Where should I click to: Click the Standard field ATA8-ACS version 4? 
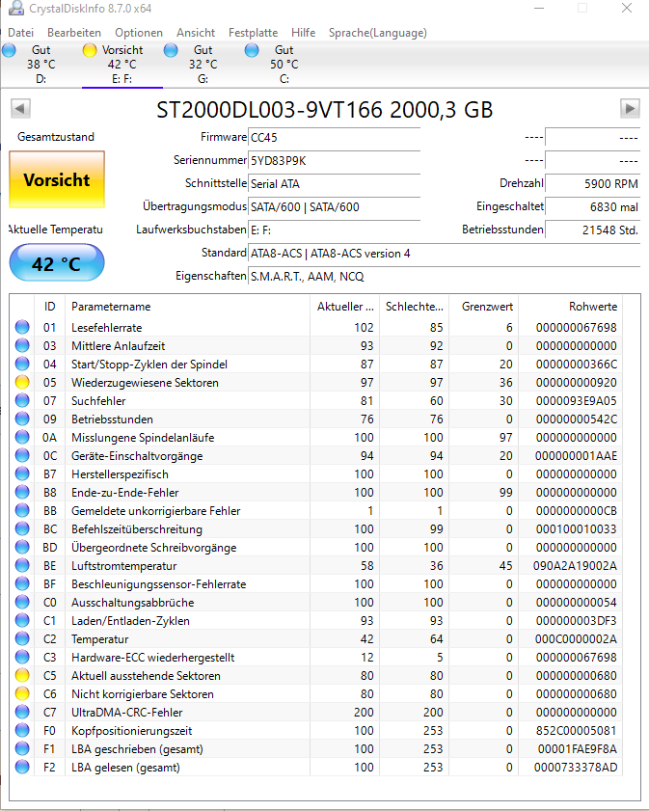point(445,254)
